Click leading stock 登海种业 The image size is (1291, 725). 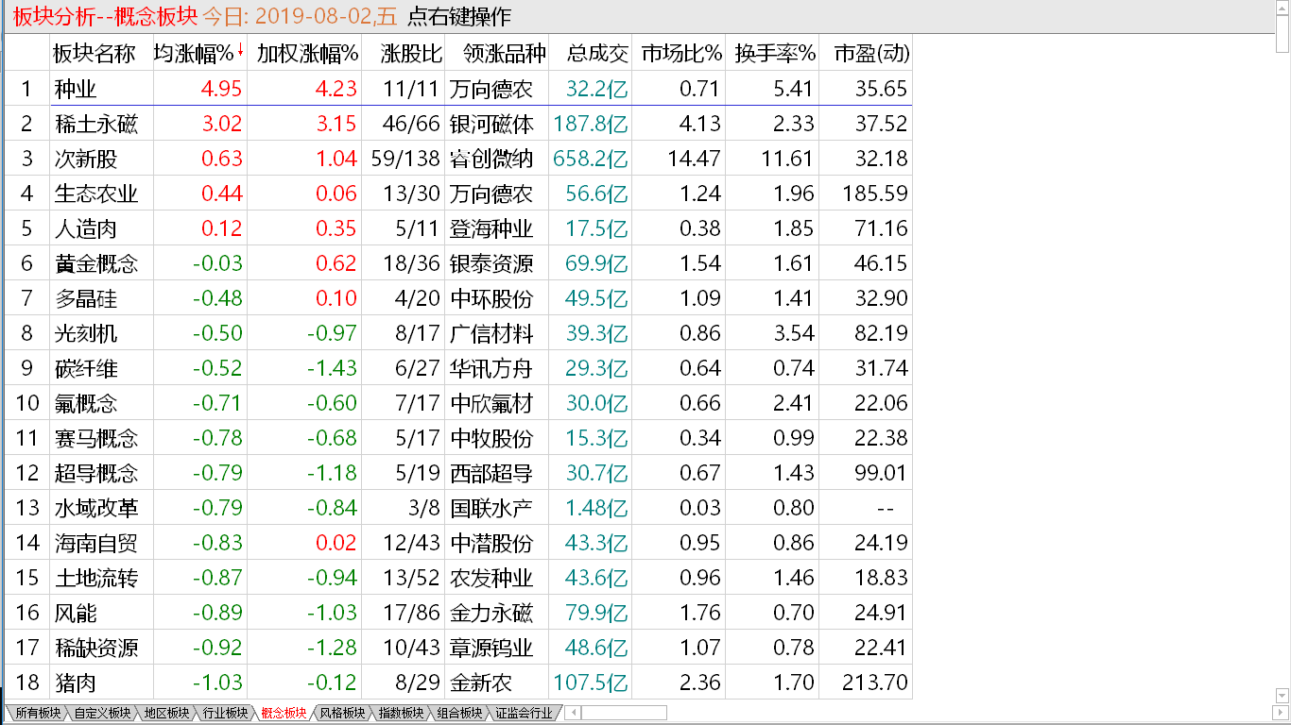491,228
